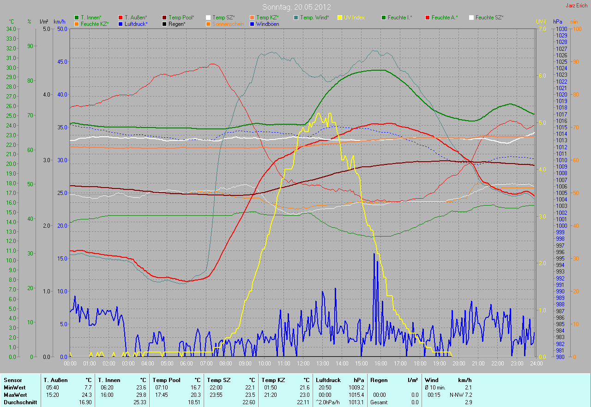Click the green T. Innen legend swatch
This screenshot has width=591, height=407.
[x=77, y=18]
